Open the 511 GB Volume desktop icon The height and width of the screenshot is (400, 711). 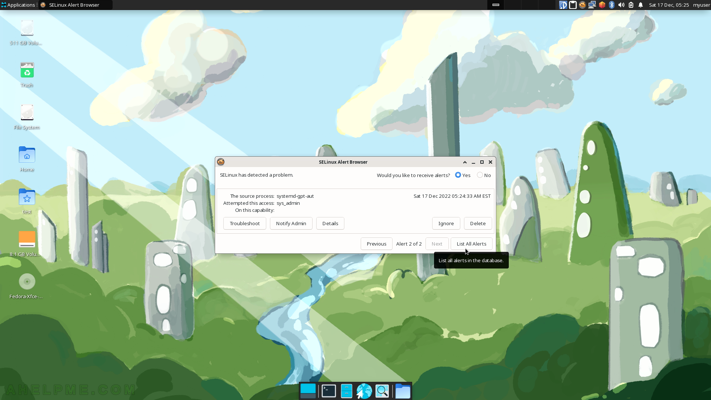27,33
